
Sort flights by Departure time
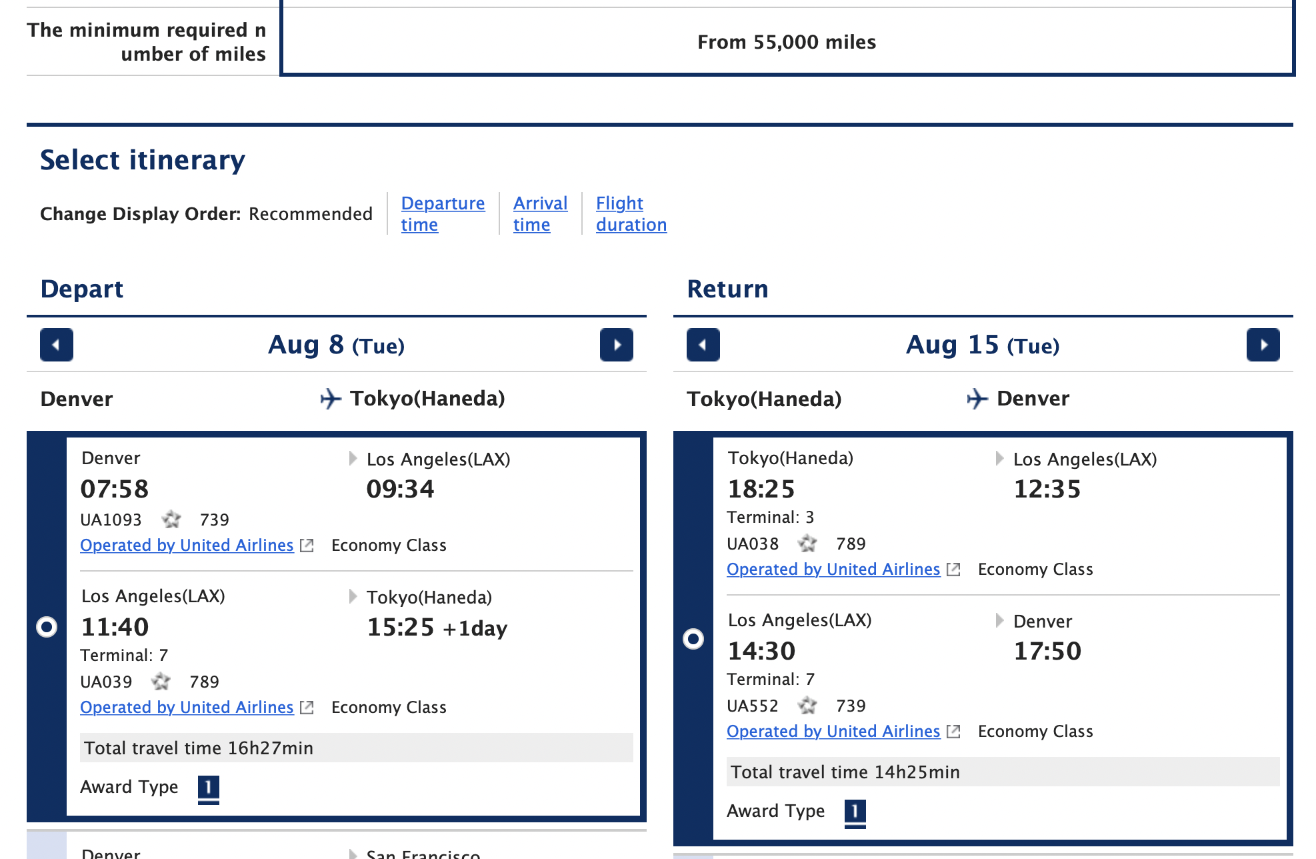pos(443,213)
